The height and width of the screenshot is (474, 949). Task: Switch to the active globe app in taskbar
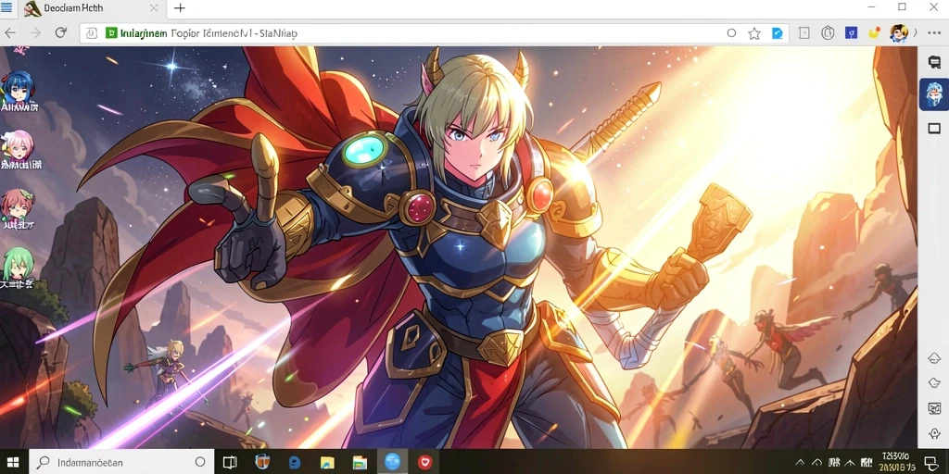pyautogui.click(x=393, y=463)
